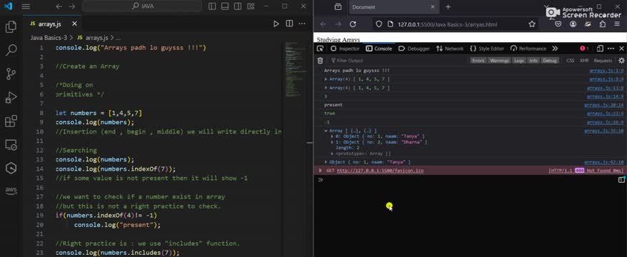Toggle the Errors filter
This screenshot has height=257, width=627.
coord(478,61)
